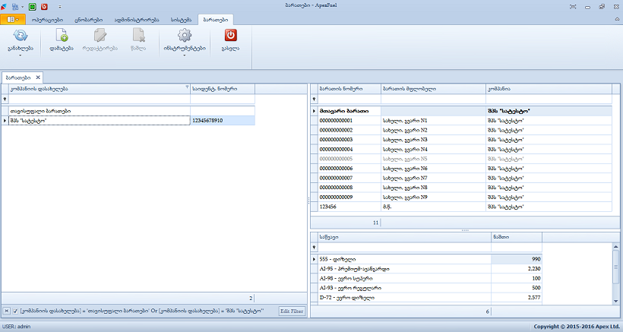
Task: Switch to the ცნობარები ribbon tab
Action: 89,20
